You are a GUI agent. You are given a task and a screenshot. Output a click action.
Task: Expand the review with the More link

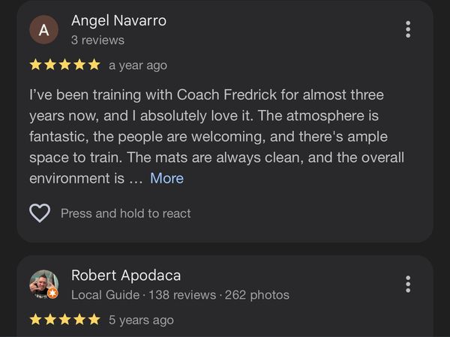pos(166,178)
